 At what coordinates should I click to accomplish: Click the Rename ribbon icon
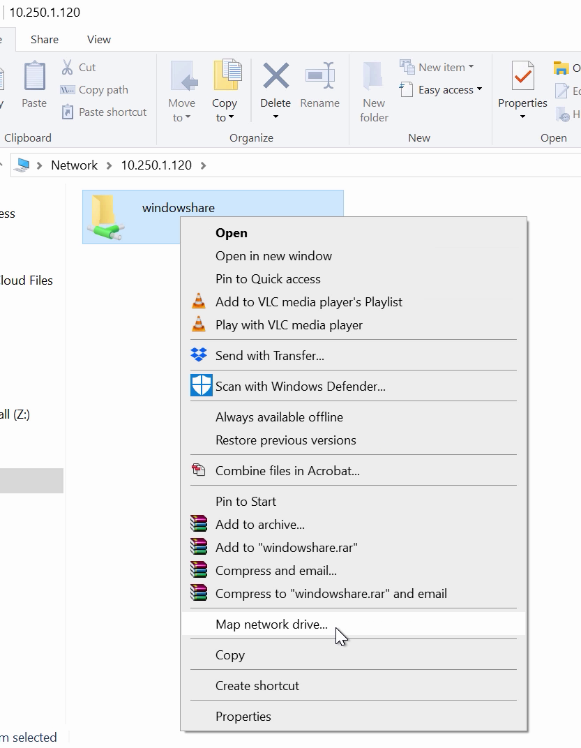(x=319, y=75)
